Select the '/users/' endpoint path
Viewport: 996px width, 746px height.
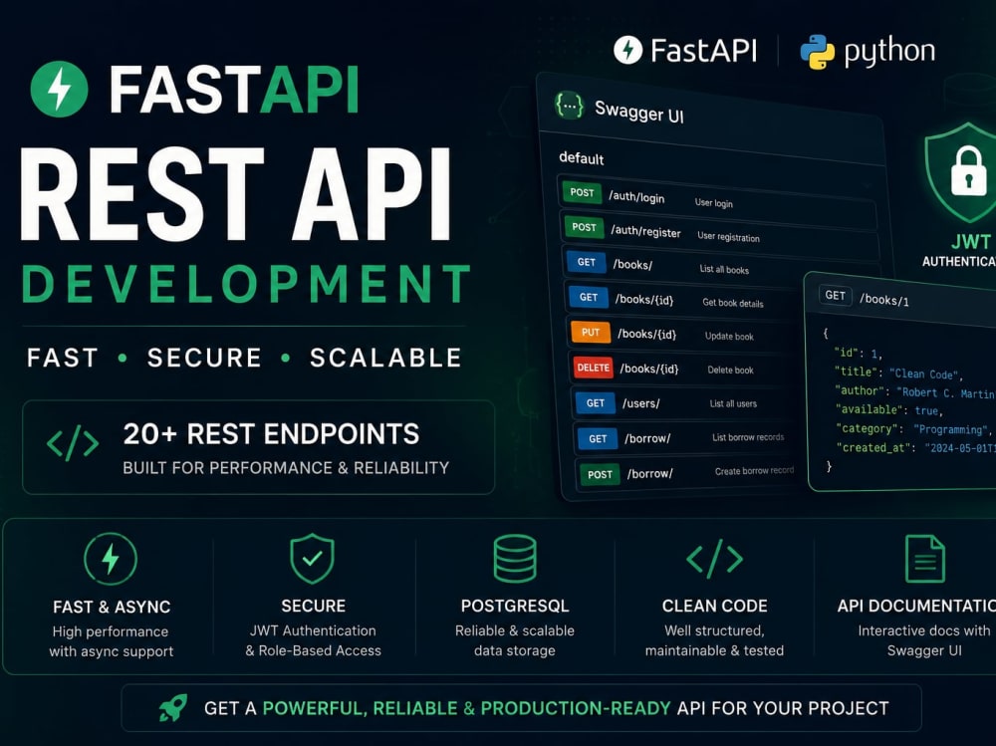[x=640, y=403]
